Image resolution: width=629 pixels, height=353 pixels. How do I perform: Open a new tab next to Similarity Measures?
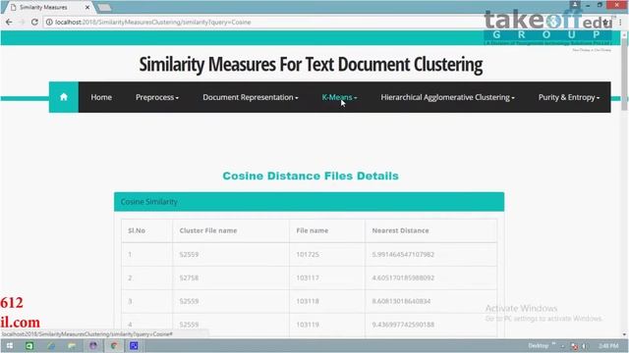tap(104, 7)
